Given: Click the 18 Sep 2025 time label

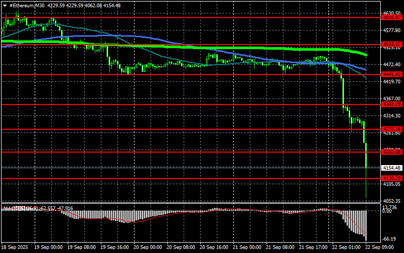Looking at the screenshot, I should click(14, 247).
